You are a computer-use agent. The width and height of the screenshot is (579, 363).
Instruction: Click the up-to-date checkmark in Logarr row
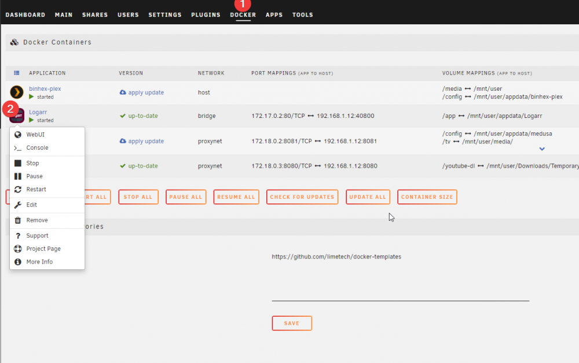pyautogui.click(x=123, y=116)
